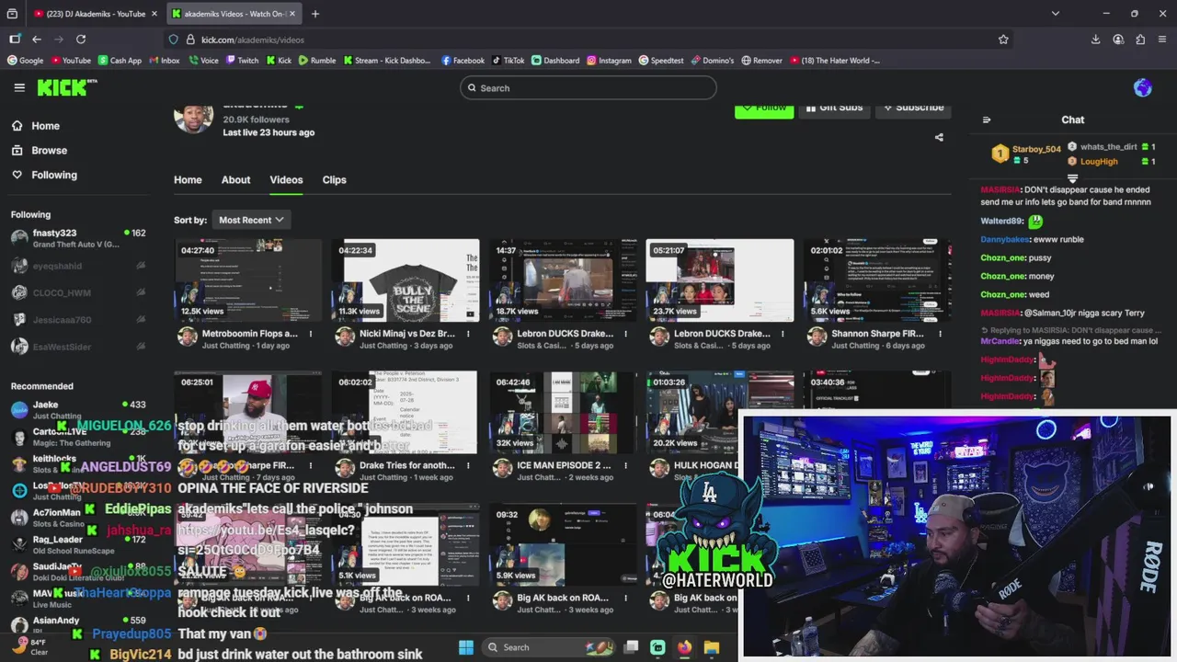Open Firefox from the taskbar

coord(684,647)
